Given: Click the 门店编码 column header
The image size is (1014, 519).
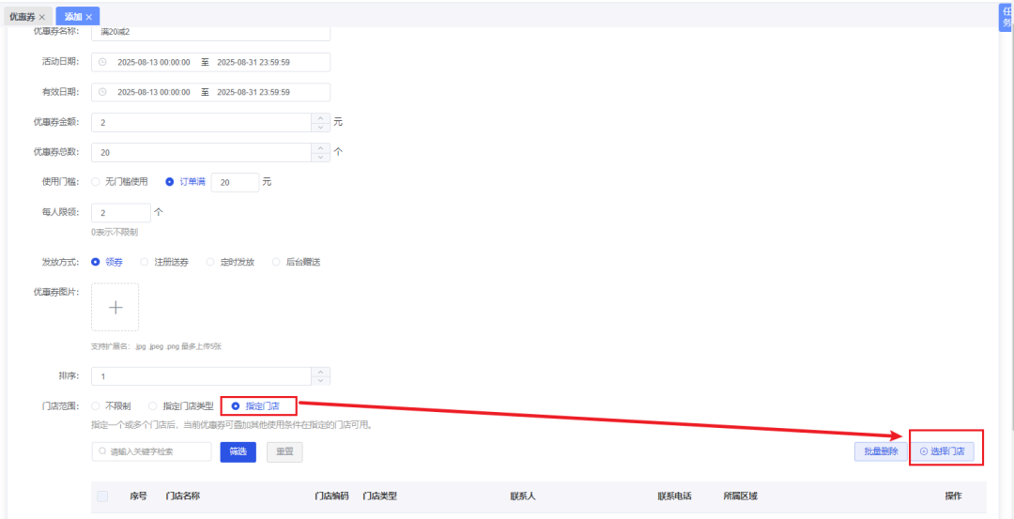Looking at the screenshot, I should (331, 496).
